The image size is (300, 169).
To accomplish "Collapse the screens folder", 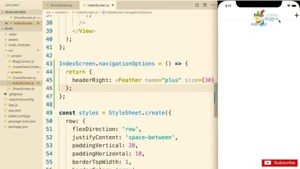I will tap(16, 72).
